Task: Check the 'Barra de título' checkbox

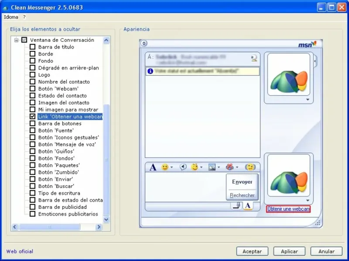Action: click(x=32, y=47)
